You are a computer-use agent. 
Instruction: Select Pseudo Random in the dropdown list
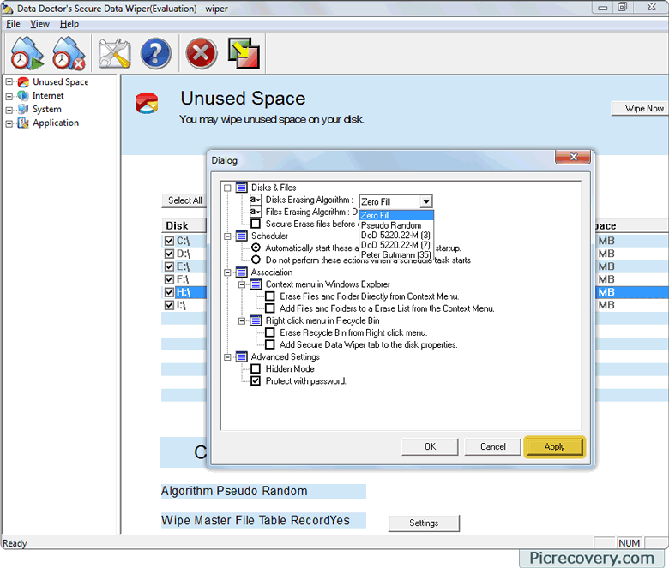396,225
